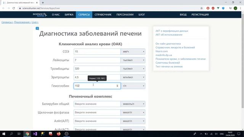
Task: Open the О НАС menu item
Action: click(56, 14)
